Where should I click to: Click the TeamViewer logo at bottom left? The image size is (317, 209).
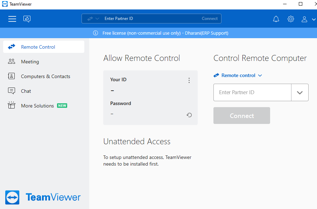(x=43, y=197)
